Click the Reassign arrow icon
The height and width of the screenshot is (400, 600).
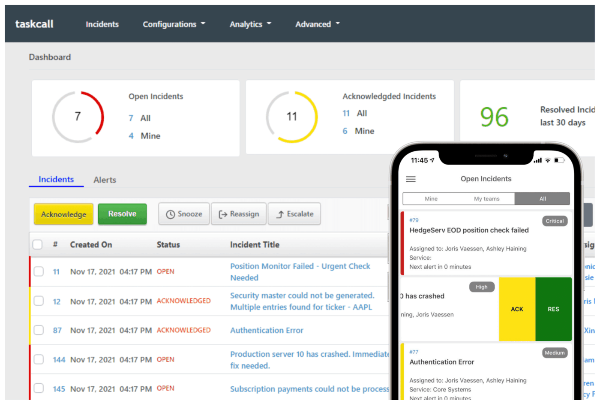tap(223, 214)
